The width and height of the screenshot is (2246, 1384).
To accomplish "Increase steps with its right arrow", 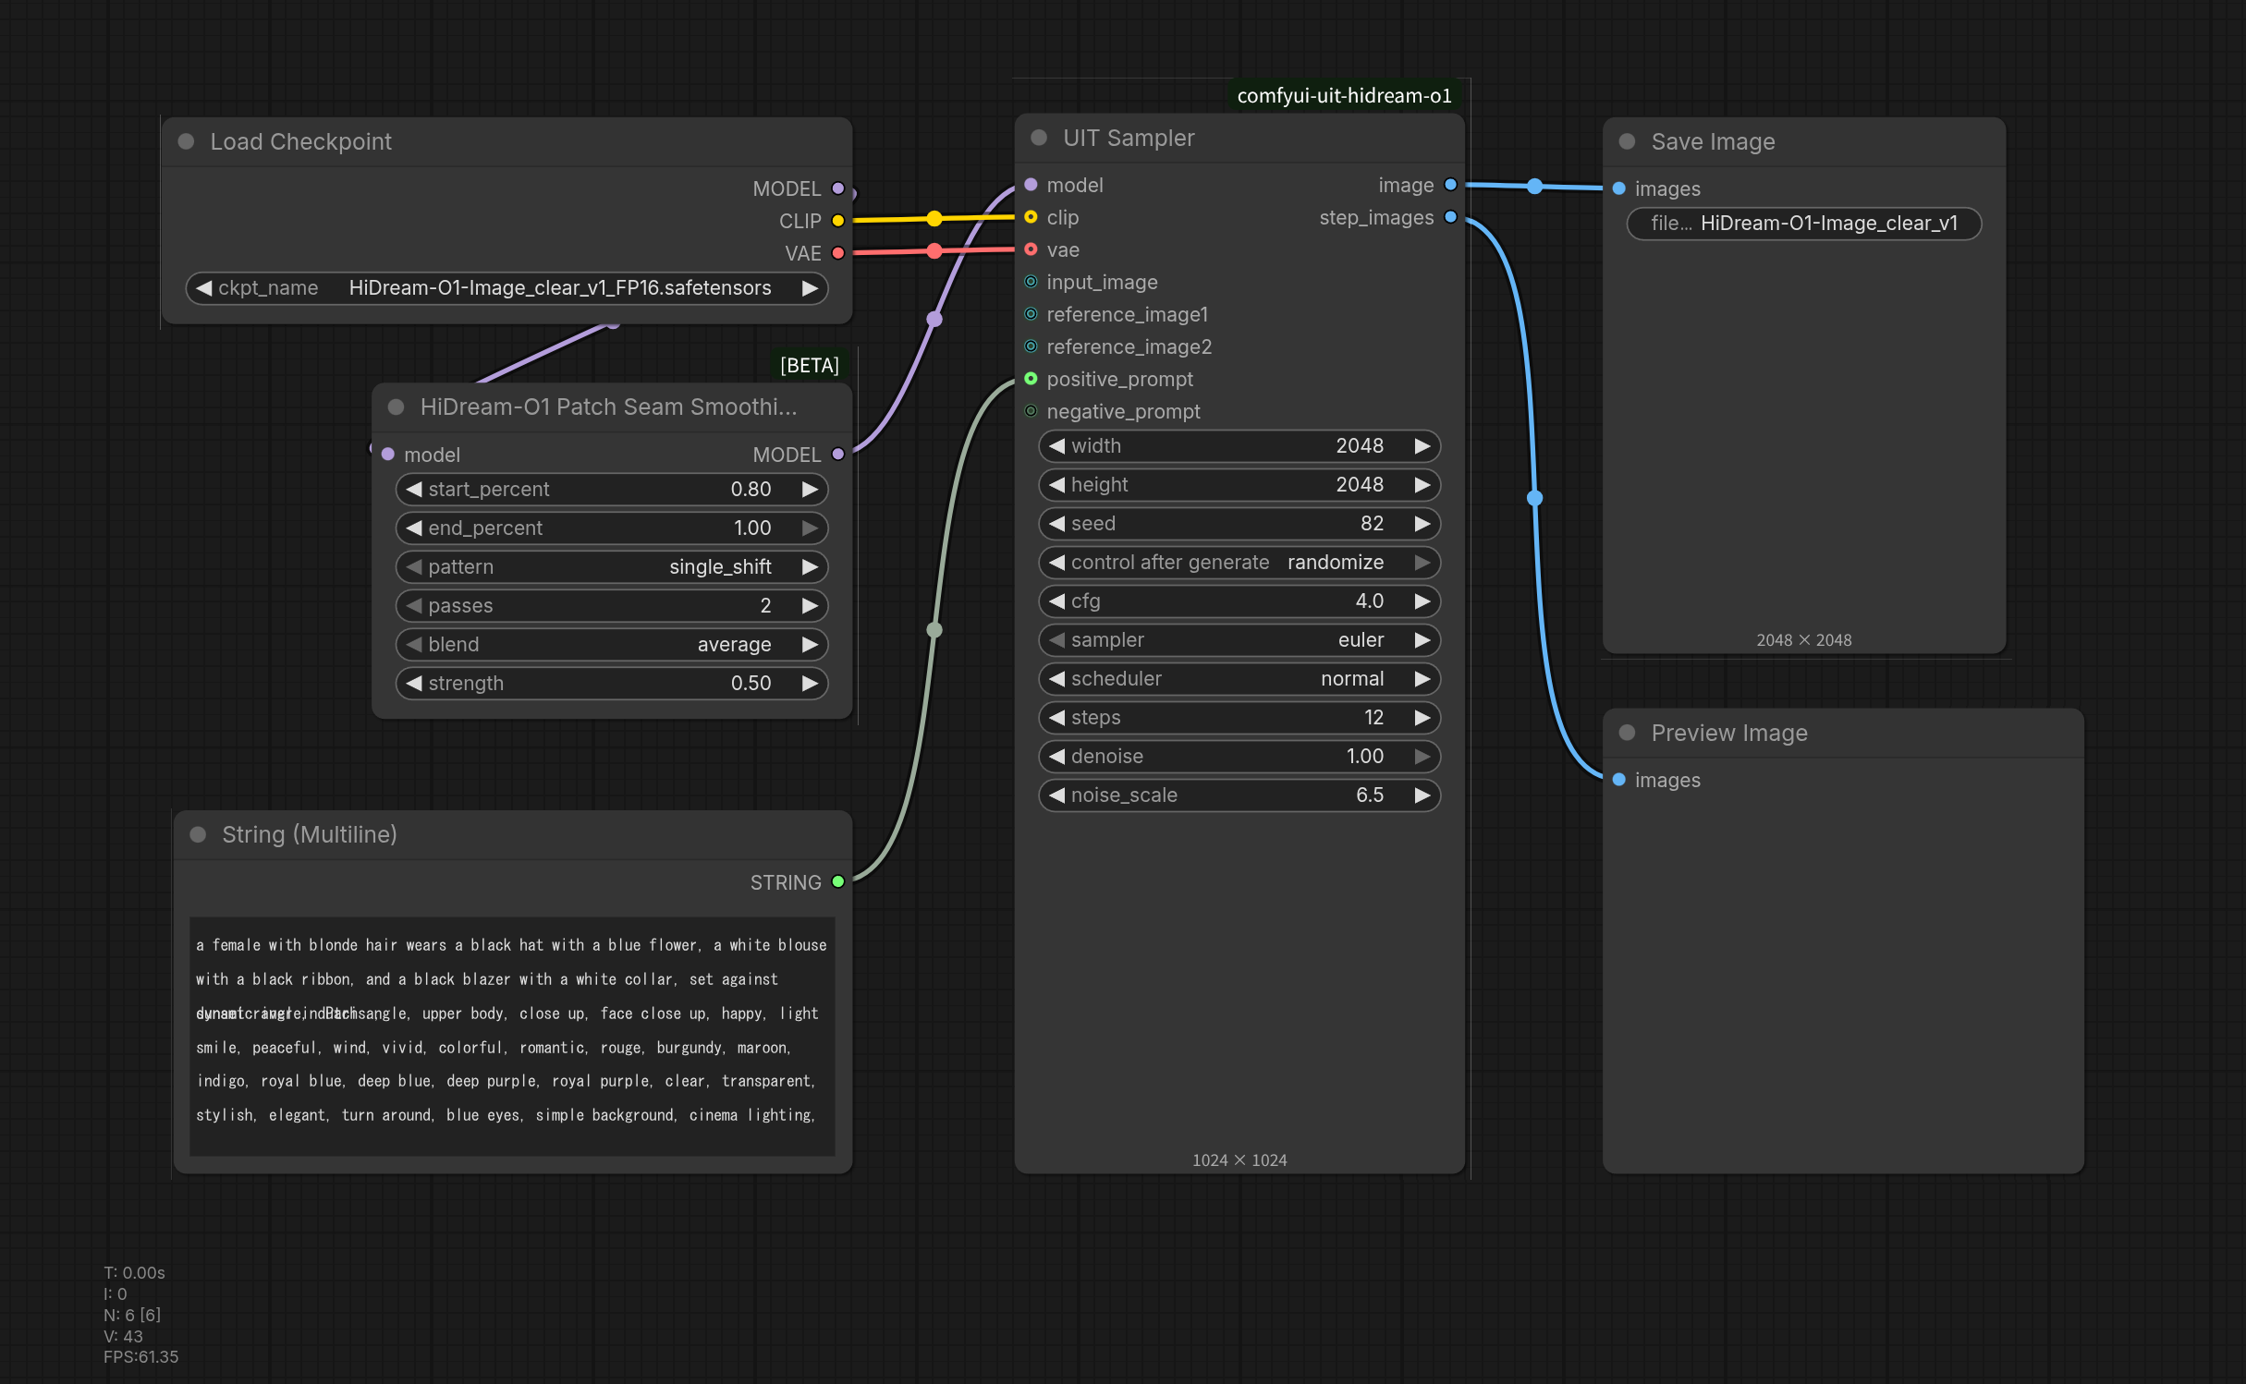I will coord(1422,718).
